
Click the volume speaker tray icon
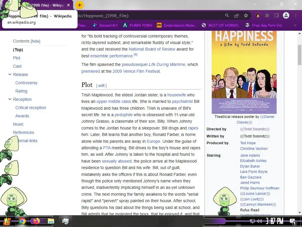(x=260, y=221)
